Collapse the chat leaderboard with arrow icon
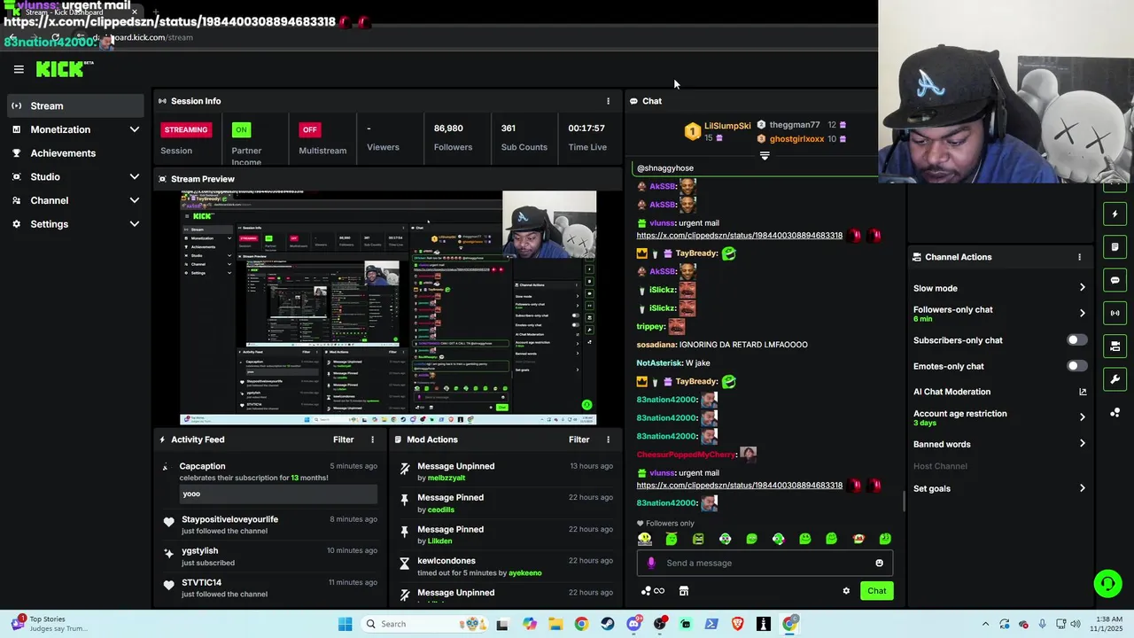The width and height of the screenshot is (1134, 638). point(765,156)
